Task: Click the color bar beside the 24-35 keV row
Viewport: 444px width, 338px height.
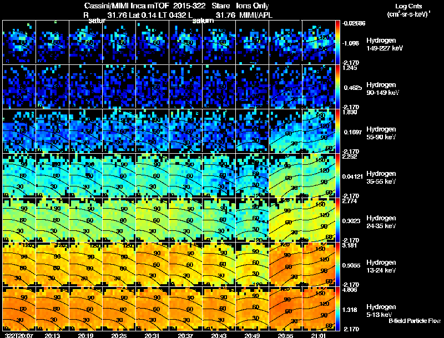Action: pyautogui.click(x=337, y=220)
